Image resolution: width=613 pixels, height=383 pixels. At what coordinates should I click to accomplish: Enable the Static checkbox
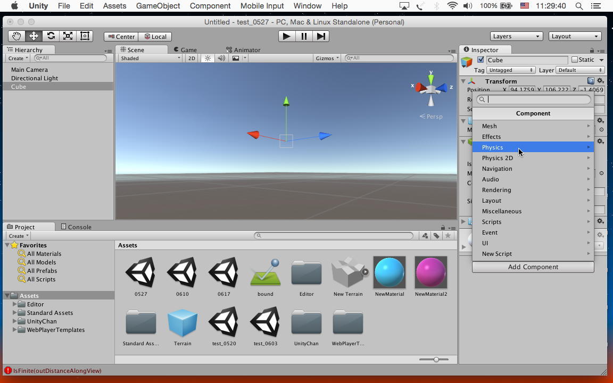pos(575,60)
